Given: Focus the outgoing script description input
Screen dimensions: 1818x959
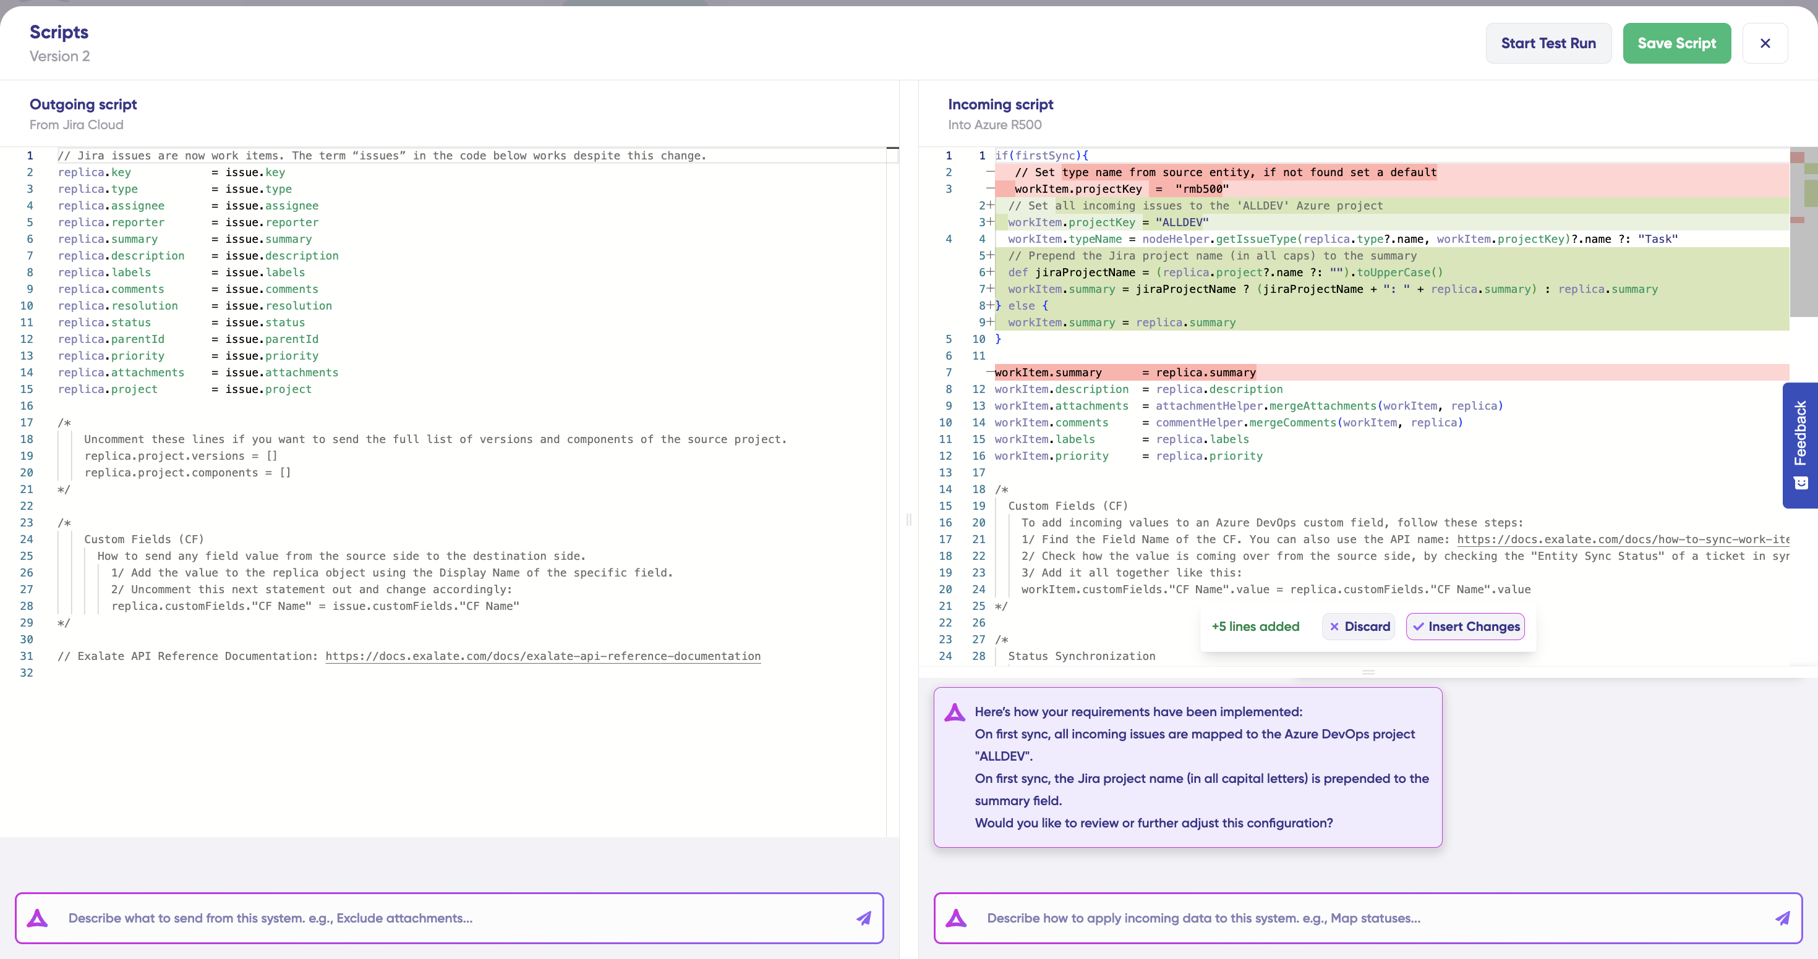Looking at the screenshot, I should (451, 918).
